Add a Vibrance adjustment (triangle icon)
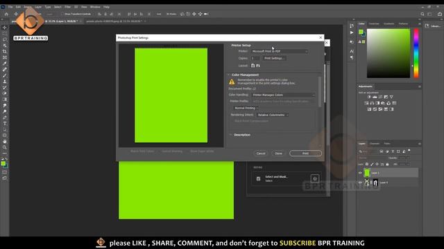 (391, 97)
